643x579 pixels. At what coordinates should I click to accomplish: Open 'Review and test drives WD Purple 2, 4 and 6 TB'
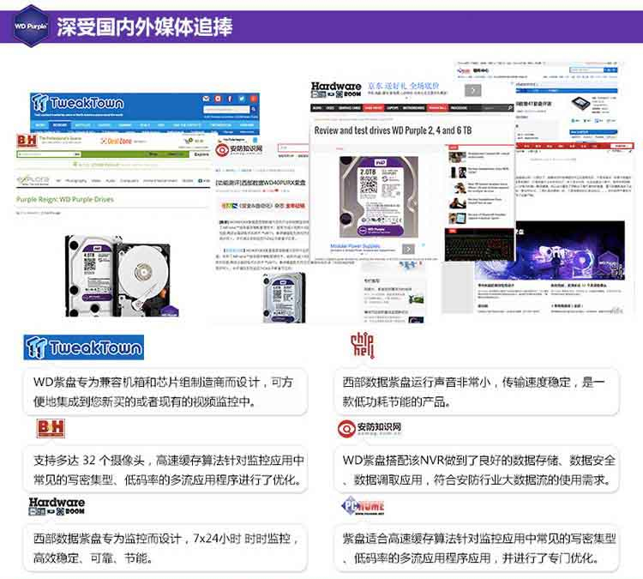point(393,130)
